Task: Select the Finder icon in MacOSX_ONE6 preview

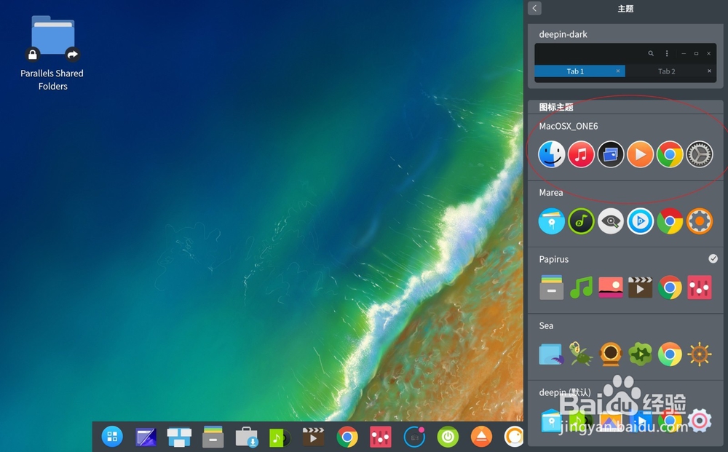Action: [x=551, y=154]
